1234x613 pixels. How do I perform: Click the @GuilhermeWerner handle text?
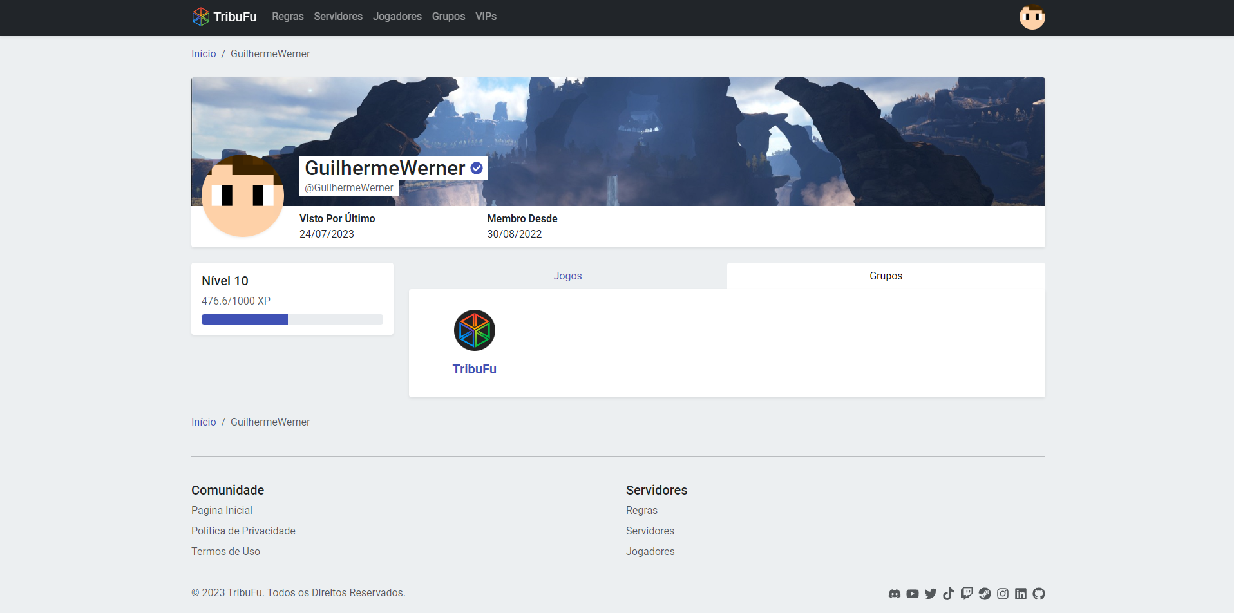click(349, 187)
